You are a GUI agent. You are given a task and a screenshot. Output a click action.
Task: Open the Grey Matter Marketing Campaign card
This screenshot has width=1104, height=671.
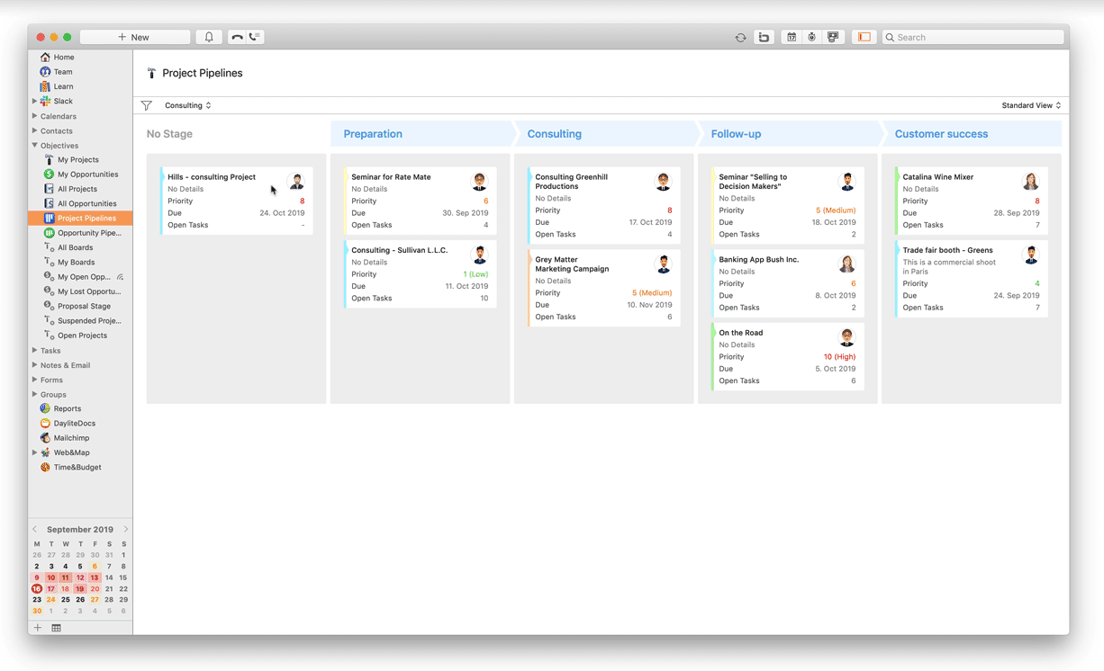pos(572,264)
